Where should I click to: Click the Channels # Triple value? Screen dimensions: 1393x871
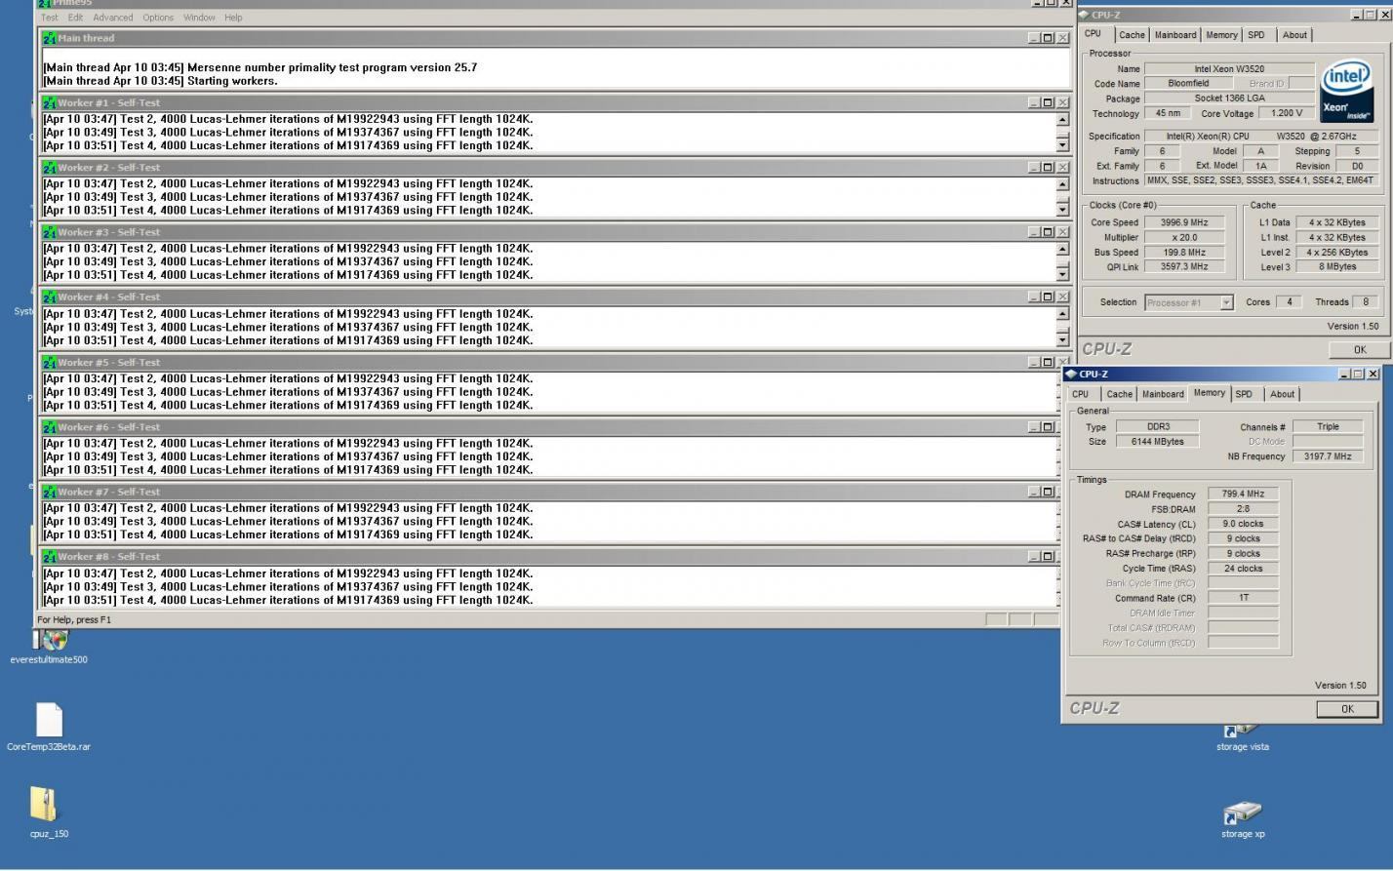pos(1328,427)
